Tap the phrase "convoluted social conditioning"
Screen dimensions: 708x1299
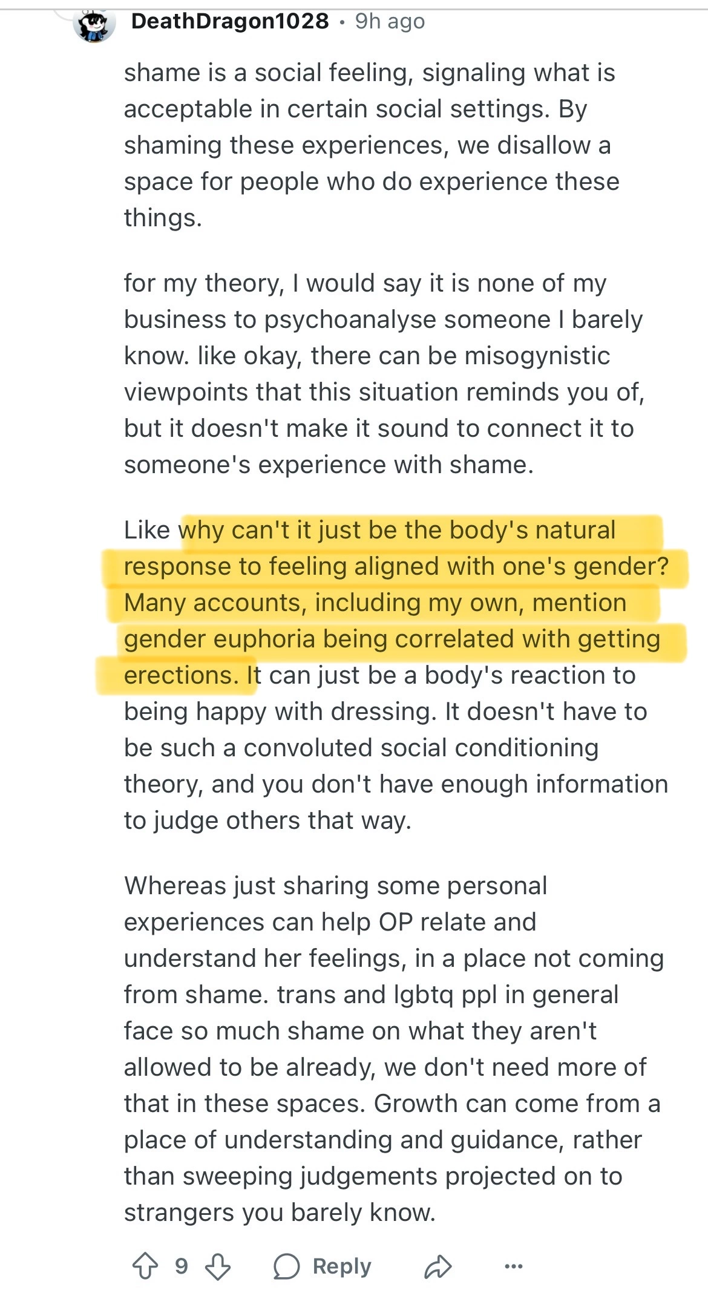tap(421, 748)
